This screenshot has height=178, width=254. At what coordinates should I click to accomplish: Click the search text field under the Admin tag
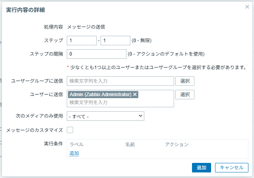(x=120, y=103)
